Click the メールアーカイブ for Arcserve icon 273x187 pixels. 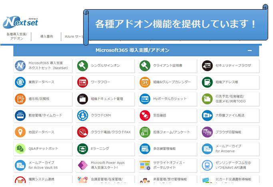[207, 149]
